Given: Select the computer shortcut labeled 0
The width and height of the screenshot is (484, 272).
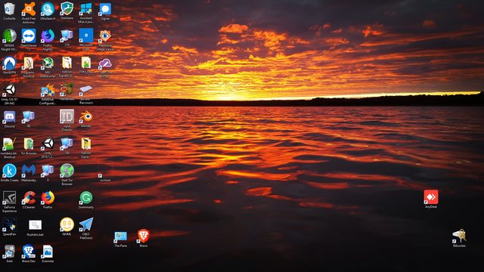Looking at the screenshot, I should coord(48,172).
